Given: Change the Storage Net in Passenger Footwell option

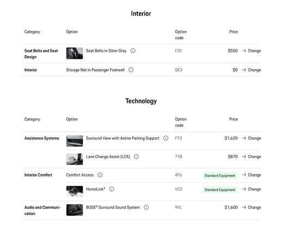Looking at the screenshot, I should (x=251, y=70).
